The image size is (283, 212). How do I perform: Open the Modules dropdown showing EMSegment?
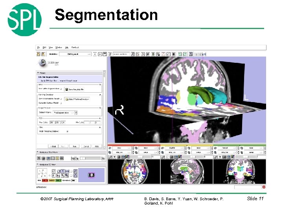(75, 54)
